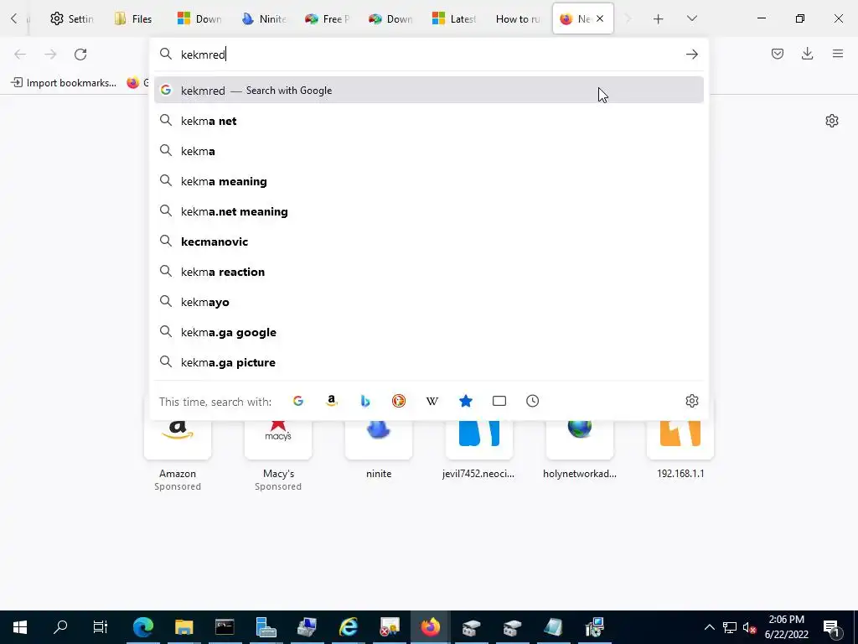858x644 pixels.
Task: Search with Google one-off search icon
Action: coord(298,401)
